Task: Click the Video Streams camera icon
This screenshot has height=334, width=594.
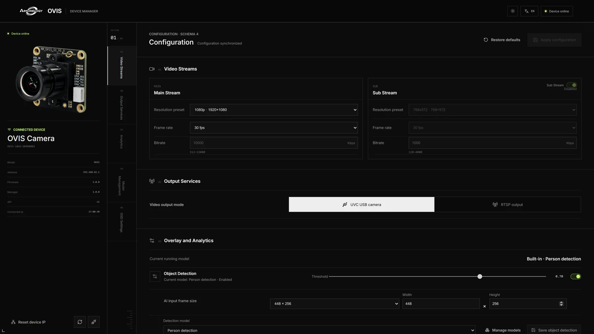Action: tap(152, 69)
